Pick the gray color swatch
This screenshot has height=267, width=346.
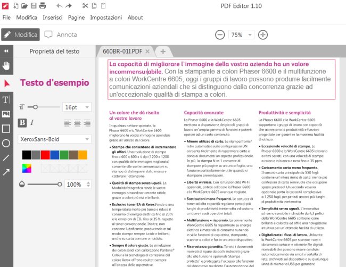[36, 155]
